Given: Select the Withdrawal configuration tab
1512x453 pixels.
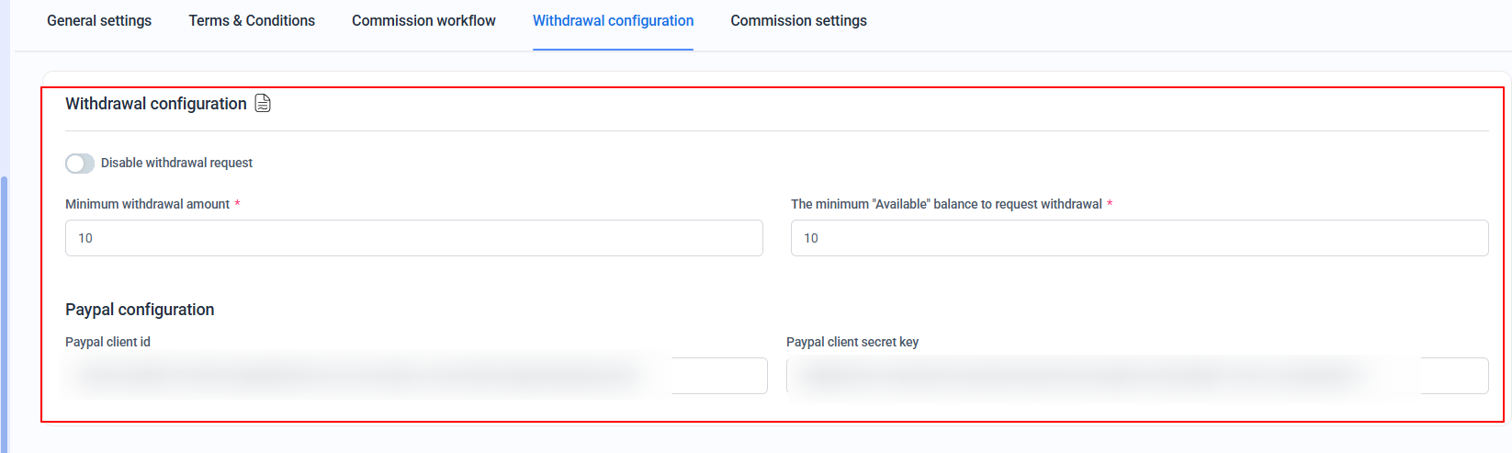Looking at the screenshot, I should (x=613, y=21).
